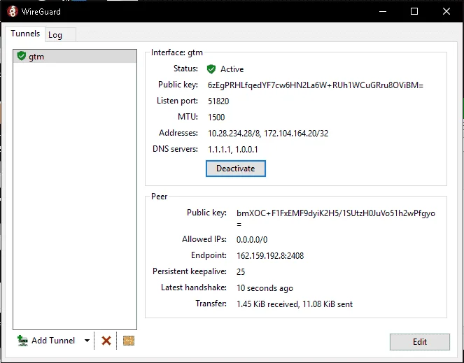Click transfer statistics text
464x363 pixels.
(295, 304)
